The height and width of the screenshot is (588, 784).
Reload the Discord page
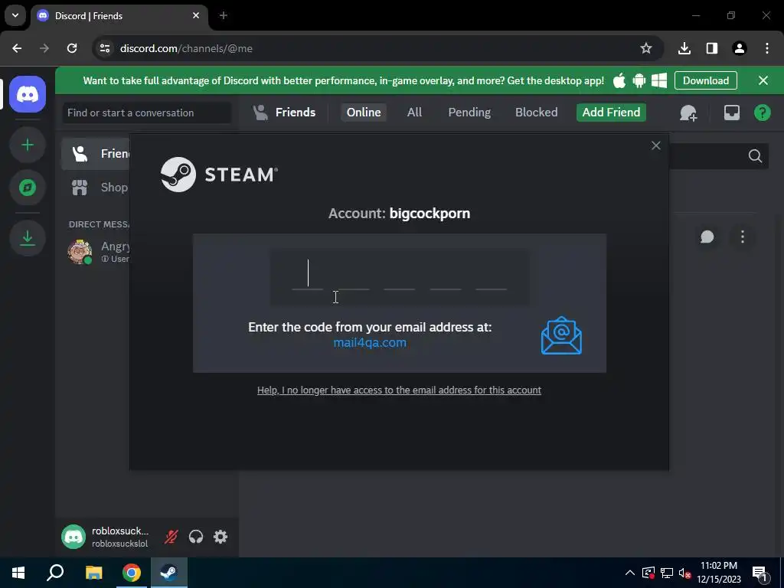pyautogui.click(x=72, y=48)
